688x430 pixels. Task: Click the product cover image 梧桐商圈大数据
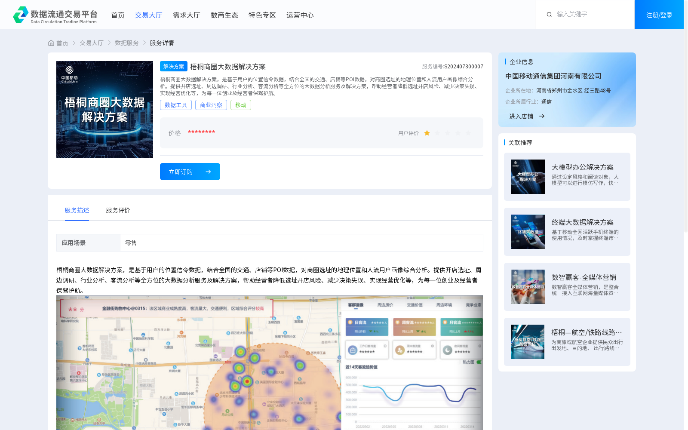[104, 109]
